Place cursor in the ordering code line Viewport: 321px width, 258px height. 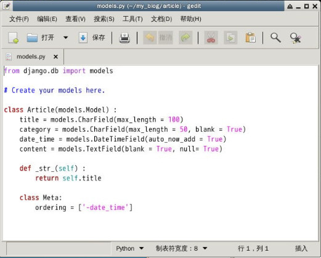coord(84,208)
